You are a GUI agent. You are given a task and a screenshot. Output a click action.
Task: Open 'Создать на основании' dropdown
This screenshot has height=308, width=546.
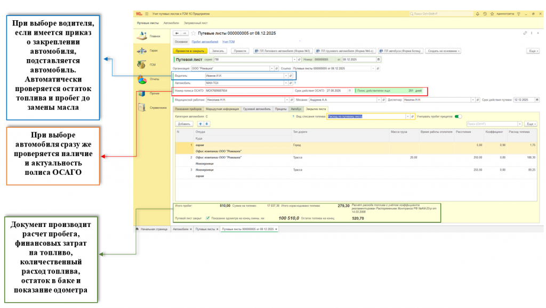(444, 51)
